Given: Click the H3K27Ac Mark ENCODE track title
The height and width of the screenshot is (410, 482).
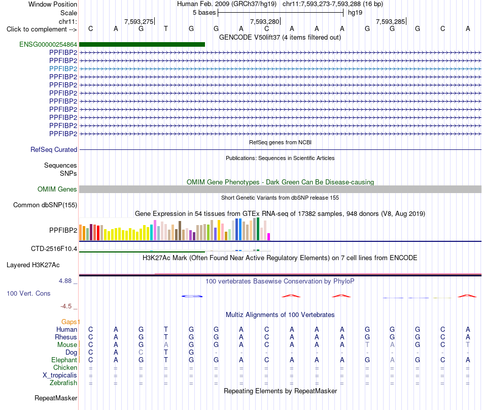Looking at the screenshot, I should pyautogui.click(x=280, y=258).
